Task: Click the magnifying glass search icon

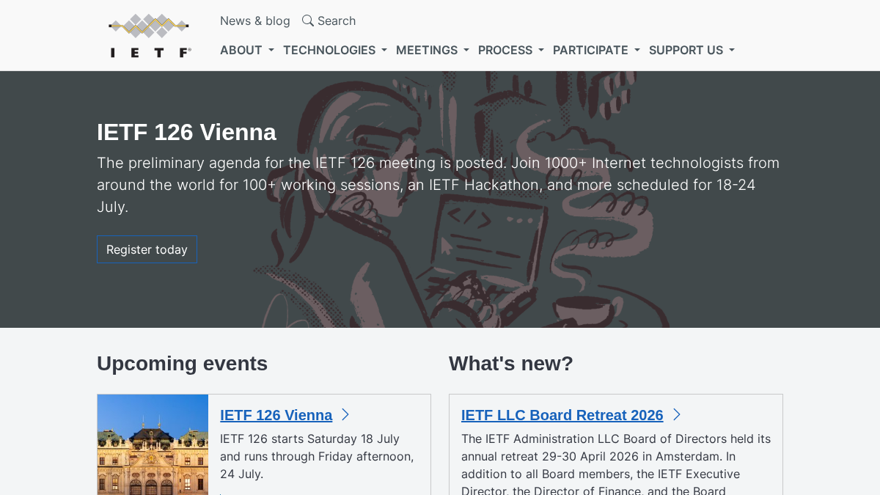Action: click(308, 21)
